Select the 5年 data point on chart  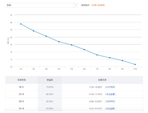(x=72, y=45)
